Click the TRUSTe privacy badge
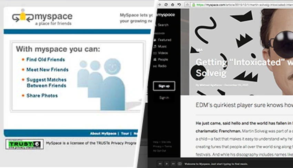The width and height of the screenshot is (293, 168). click(x=24, y=144)
